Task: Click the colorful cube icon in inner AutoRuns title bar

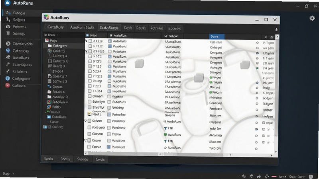Action: coord(46,18)
